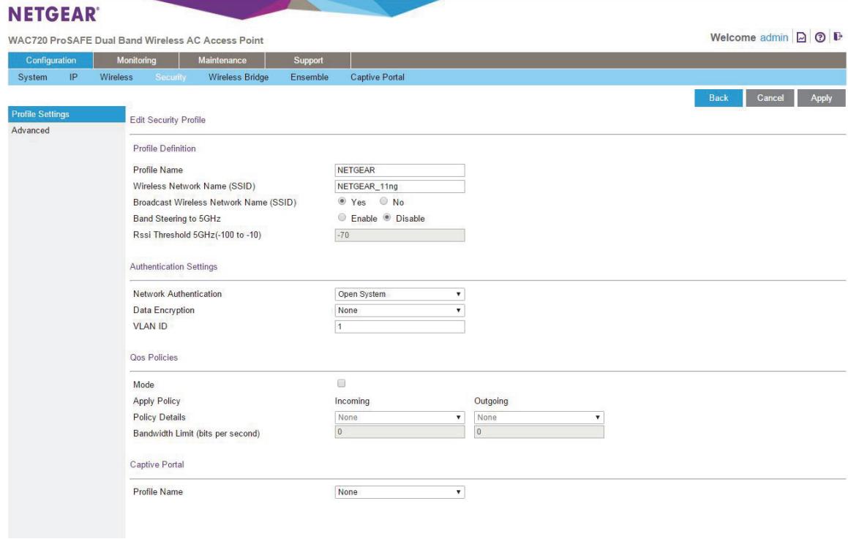
Task: Click the Captive Portal section heading
Action: pos(157,464)
